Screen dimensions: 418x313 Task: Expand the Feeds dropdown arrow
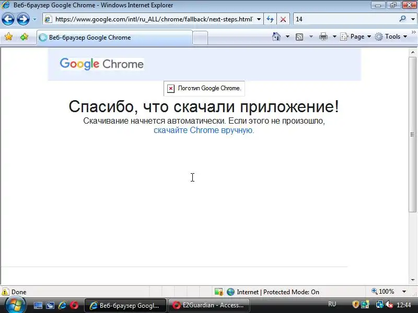click(x=311, y=37)
